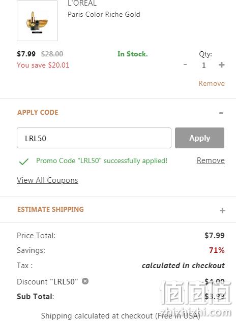Click the Apply Code heading
This screenshot has width=236, height=321.
click(x=38, y=112)
